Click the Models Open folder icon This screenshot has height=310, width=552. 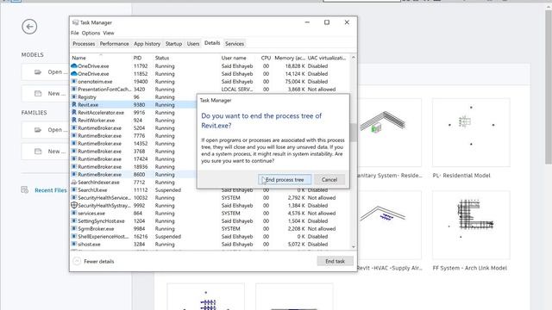tap(38, 72)
